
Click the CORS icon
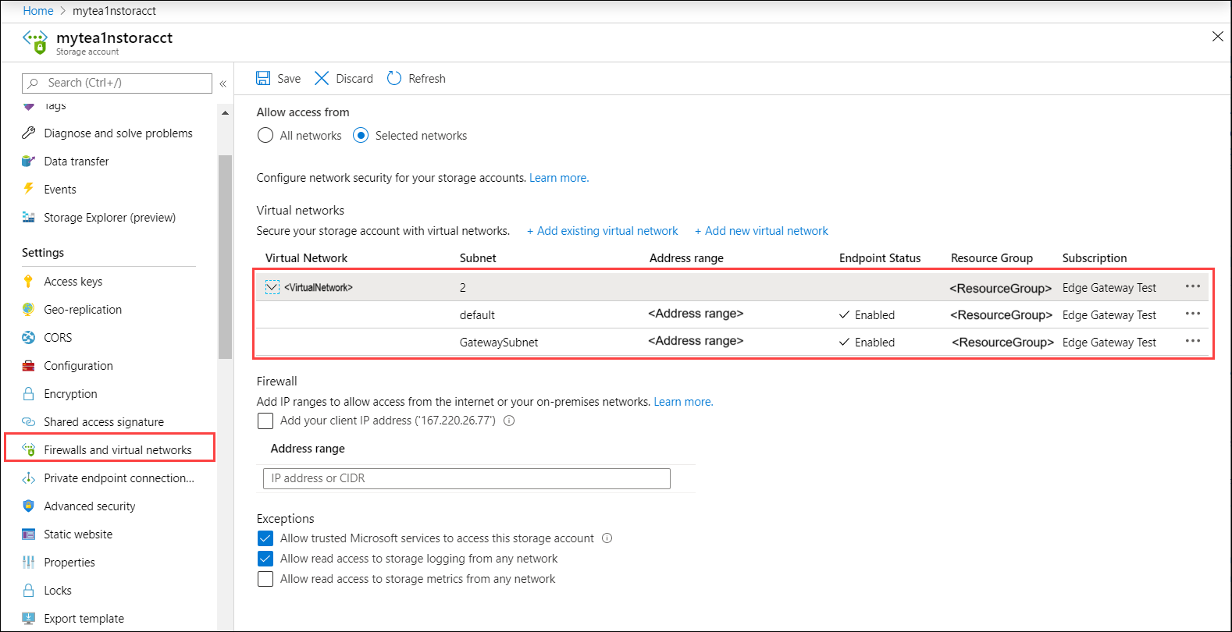29,337
